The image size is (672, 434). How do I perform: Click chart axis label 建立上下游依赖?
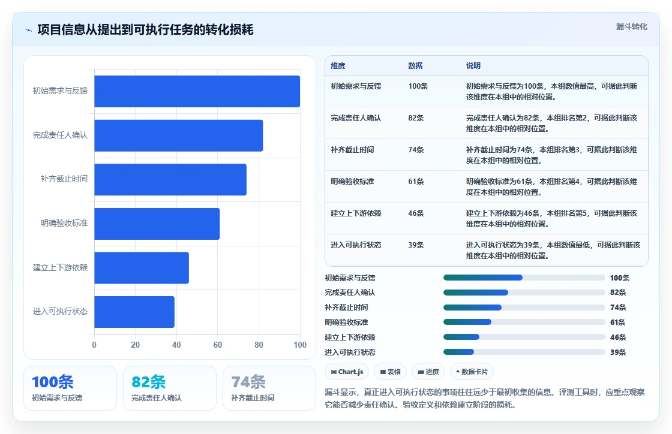click(x=60, y=267)
